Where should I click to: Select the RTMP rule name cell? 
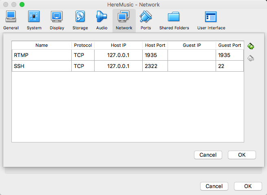(x=42, y=55)
